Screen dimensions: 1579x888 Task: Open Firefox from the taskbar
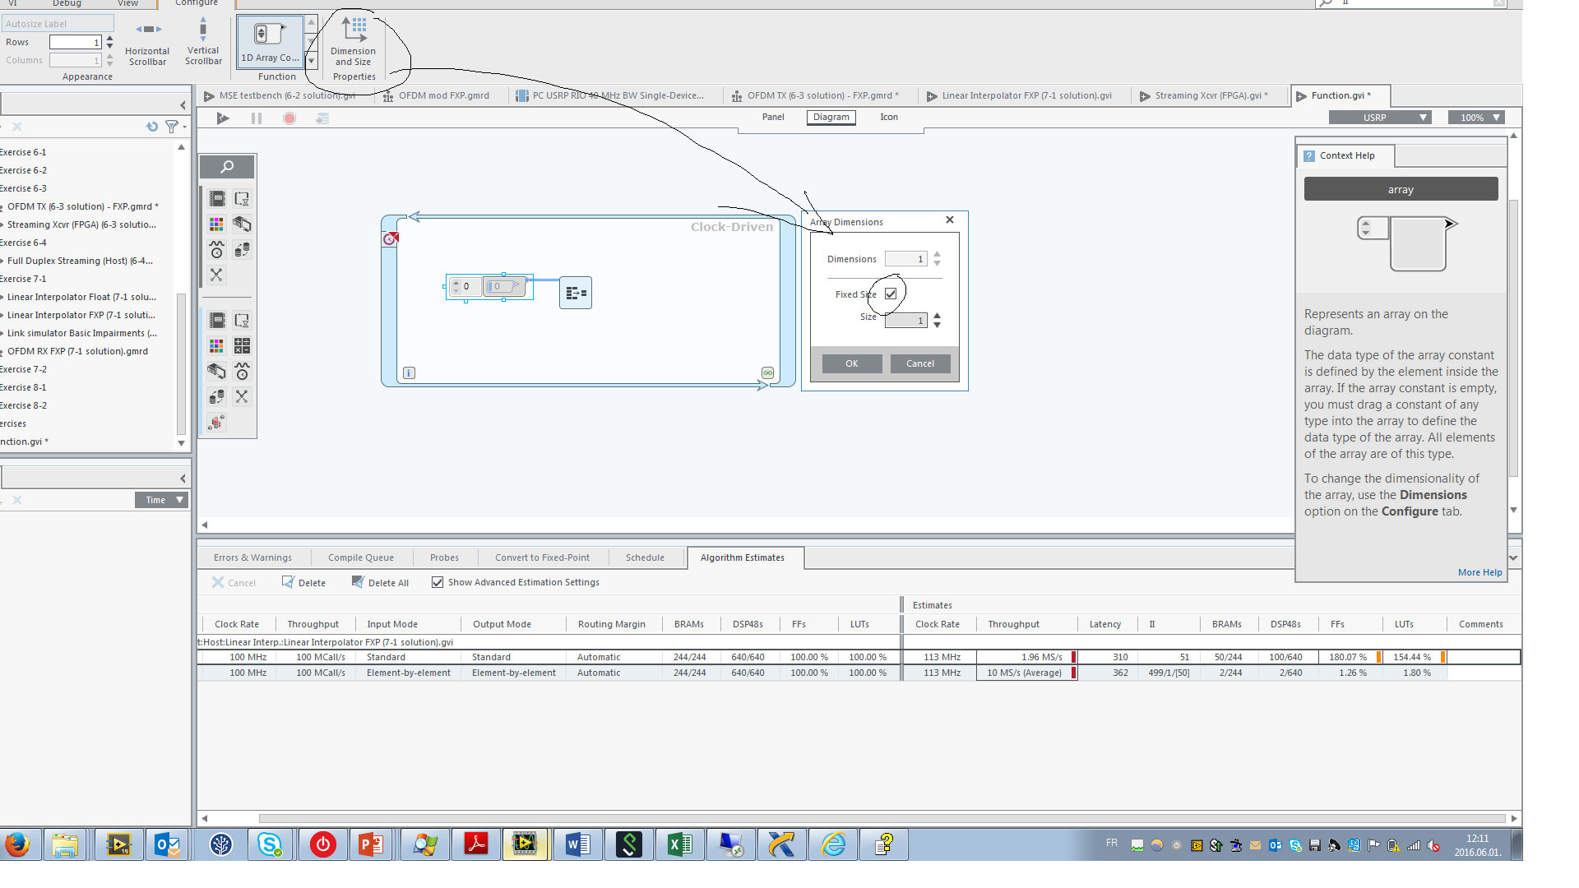pos(17,844)
